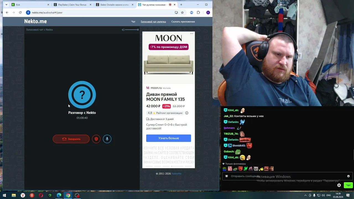
Task: Click the tray volume speaker icon
Action: [x=323, y=195]
